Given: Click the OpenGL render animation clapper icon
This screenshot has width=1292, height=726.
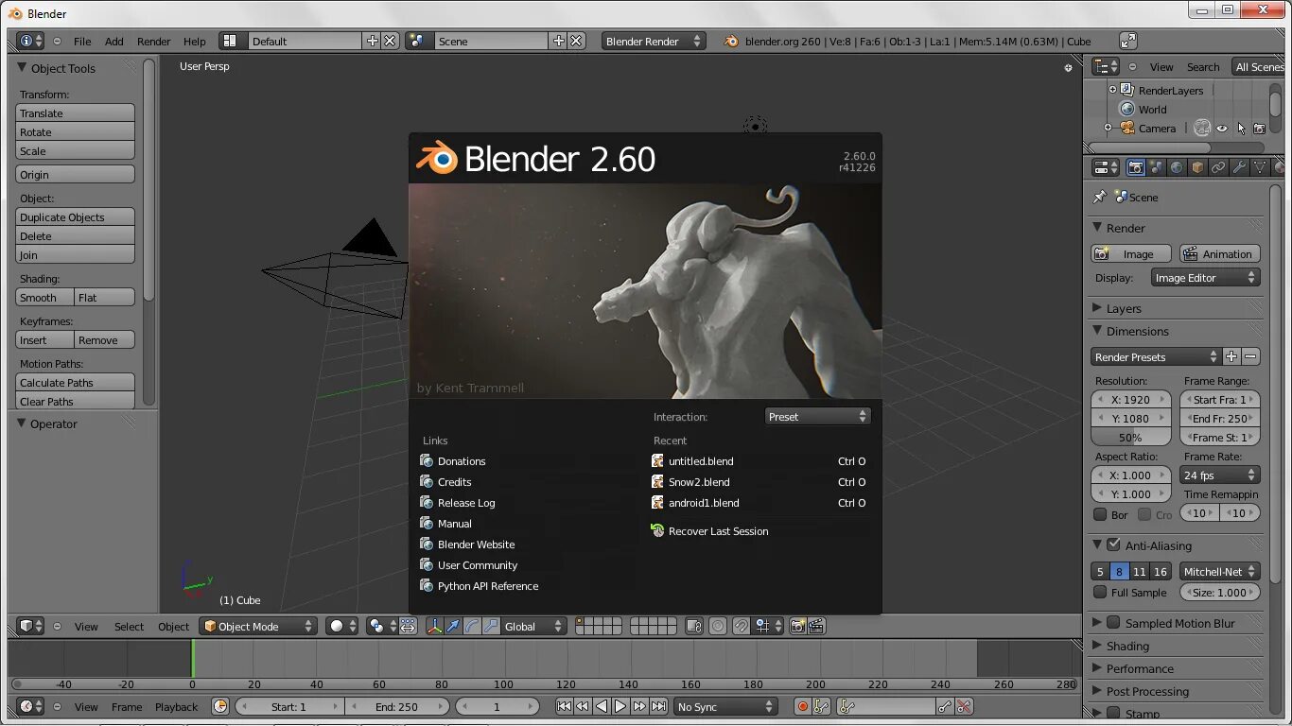Looking at the screenshot, I should (x=816, y=626).
